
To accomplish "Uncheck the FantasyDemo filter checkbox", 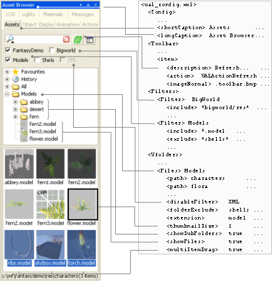I will [x=7, y=50].
